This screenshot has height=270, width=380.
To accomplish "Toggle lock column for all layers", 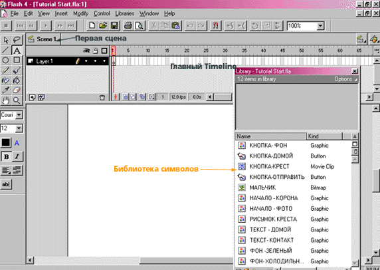I will tap(96, 51).
